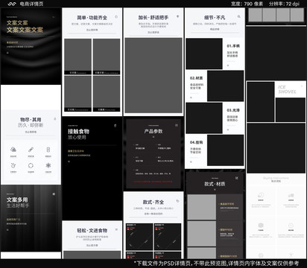Click the 款式·材质 heading
This screenshot has width=307, height=268.
coord(215,184)
